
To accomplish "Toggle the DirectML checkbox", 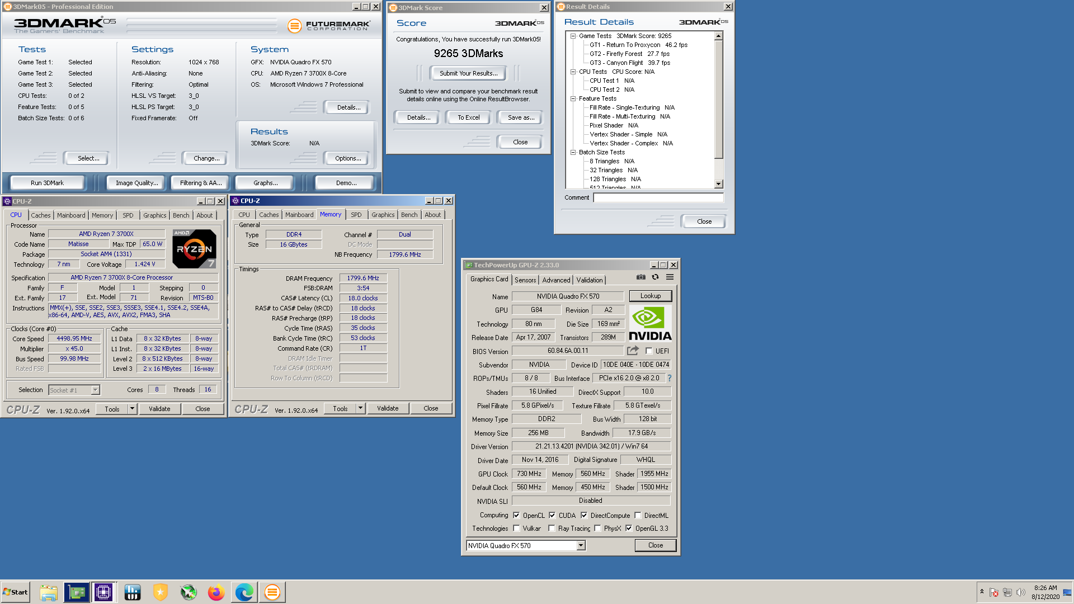I will 638,516.
